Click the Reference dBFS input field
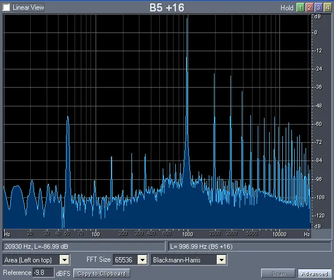Image resolution: width=334 pixels, height=280 pixels. click(43, 273)
